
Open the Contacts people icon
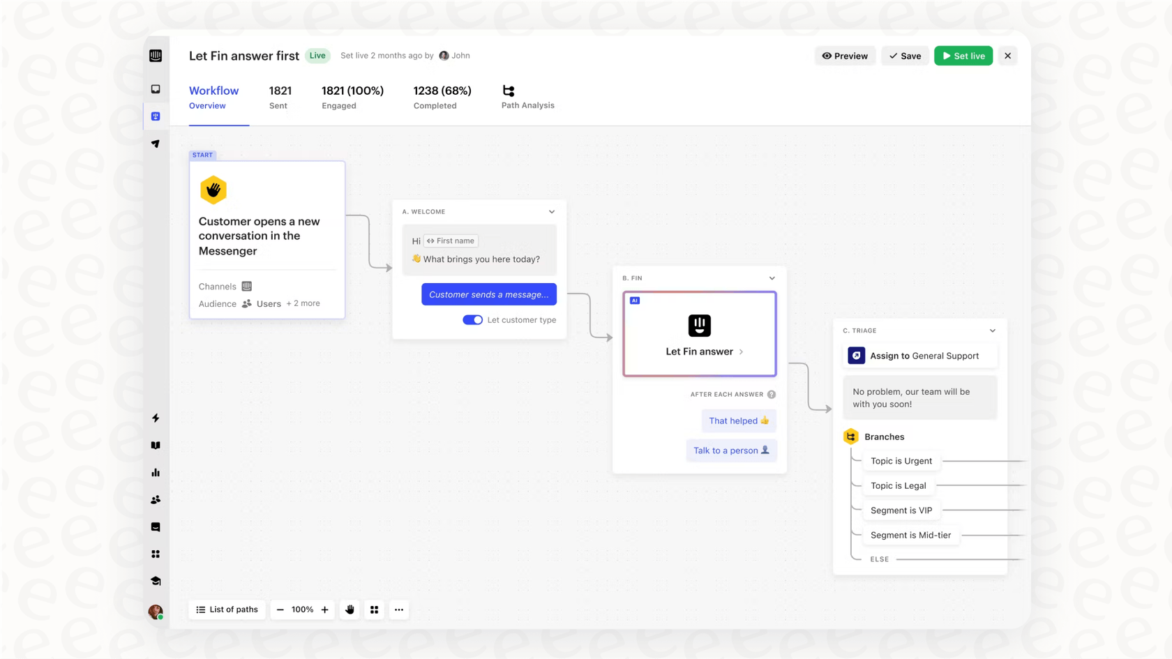tap(156, 499)
